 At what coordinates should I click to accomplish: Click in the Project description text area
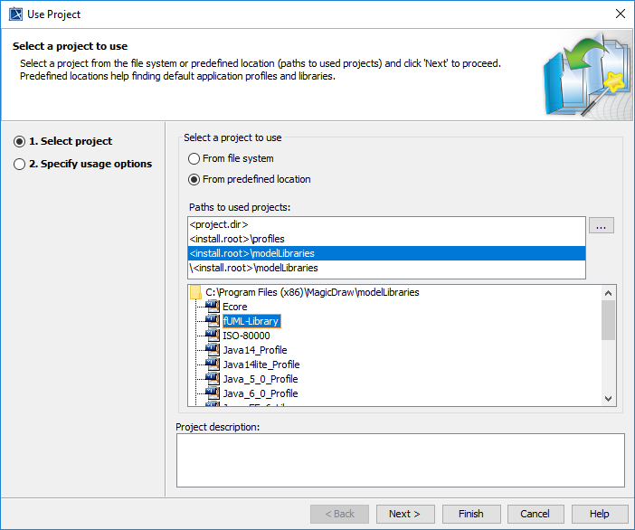point(401,460)
